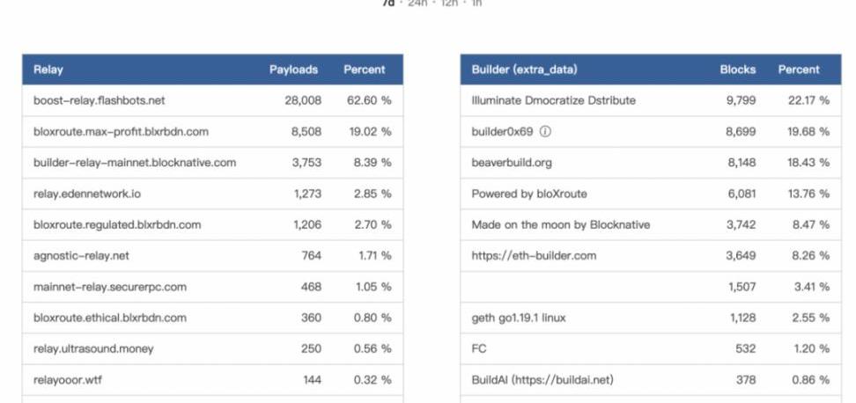856x403 pixels.
Task: Click the Payloads column header
Action: click(293, 70)
